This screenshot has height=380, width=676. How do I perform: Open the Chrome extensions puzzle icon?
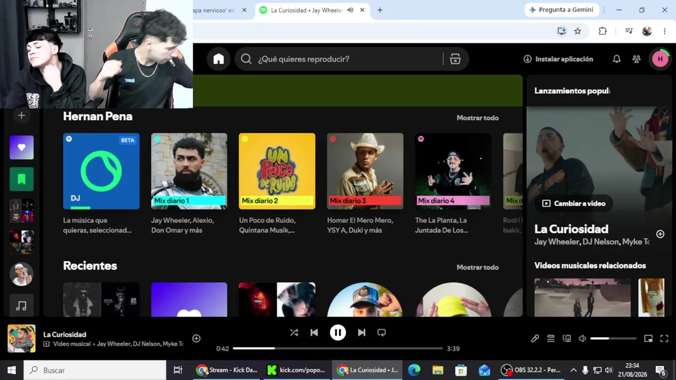pos(603,31)
